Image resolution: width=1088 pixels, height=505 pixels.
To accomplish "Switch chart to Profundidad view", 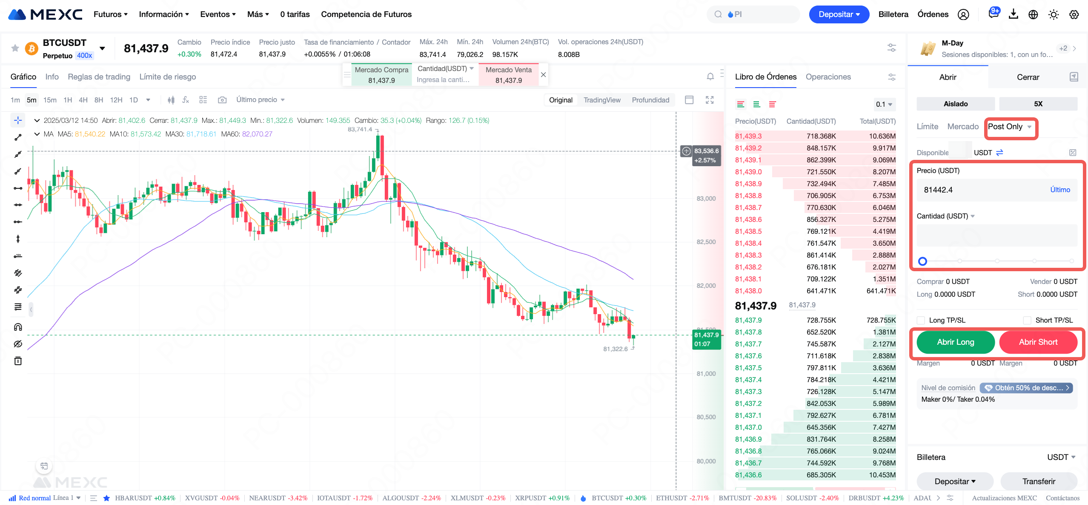I will pos(650,100).
